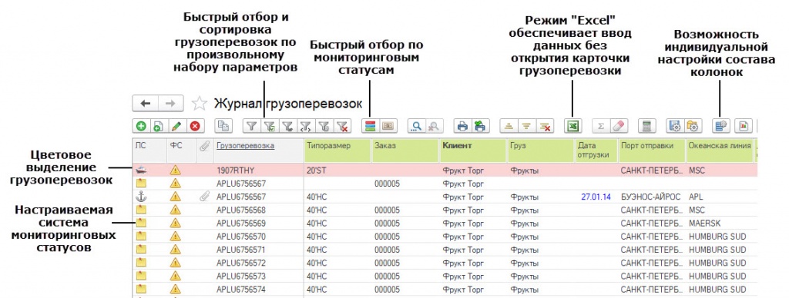789x298 pixels.
Task: Click the Порт отправки column header
Action: 652,150
